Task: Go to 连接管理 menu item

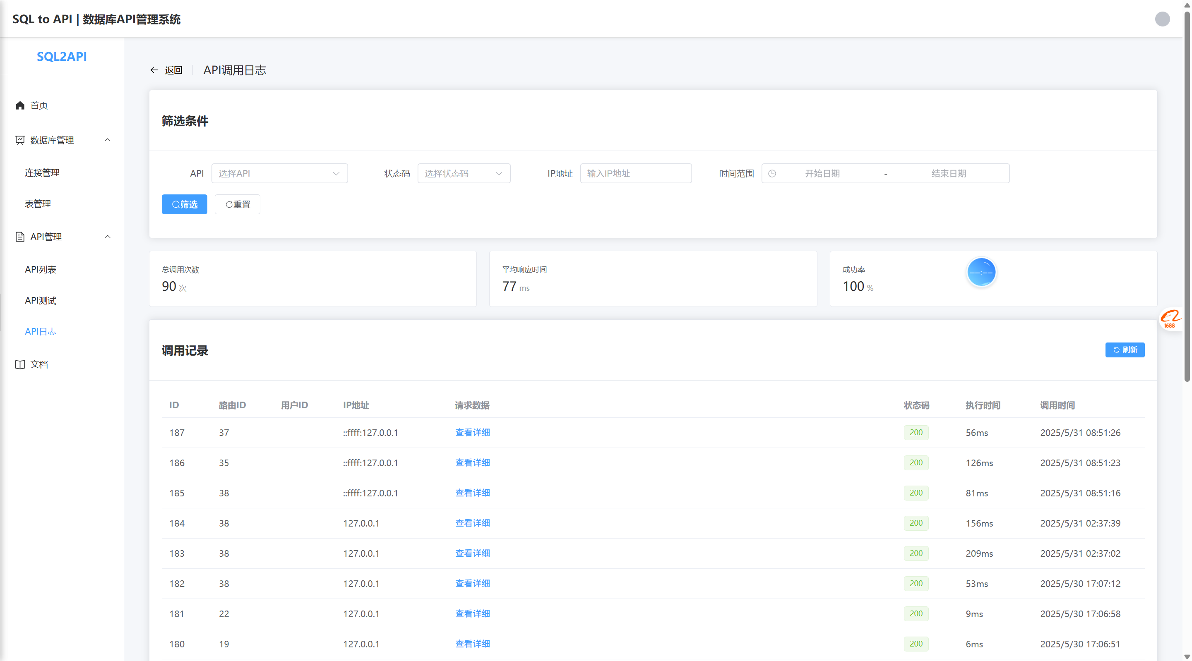Action: (42, 173)
